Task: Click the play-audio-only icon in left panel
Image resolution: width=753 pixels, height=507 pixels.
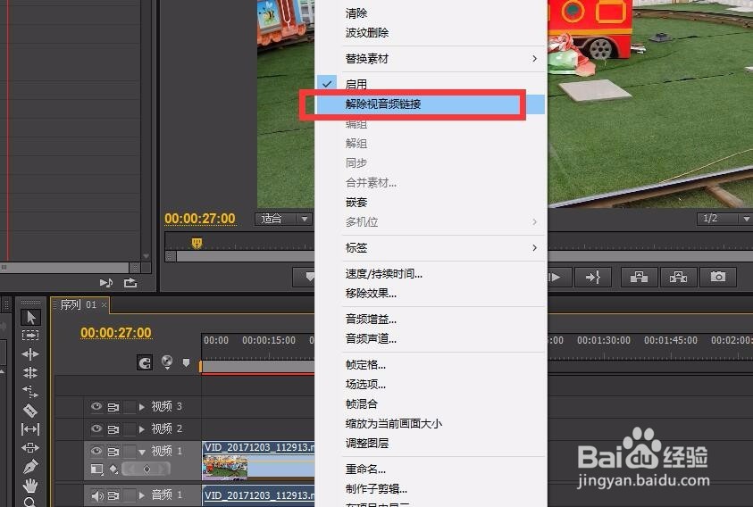Action: [x=106, y=283]
